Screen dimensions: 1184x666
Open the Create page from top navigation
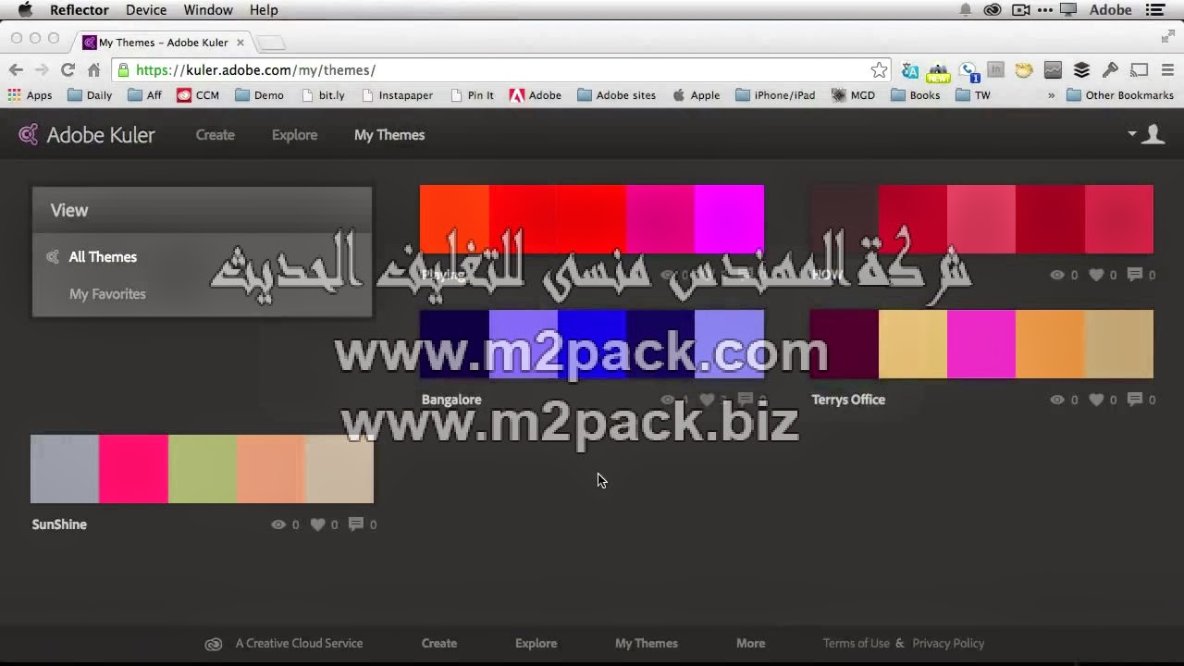click(x=215, y=135)
